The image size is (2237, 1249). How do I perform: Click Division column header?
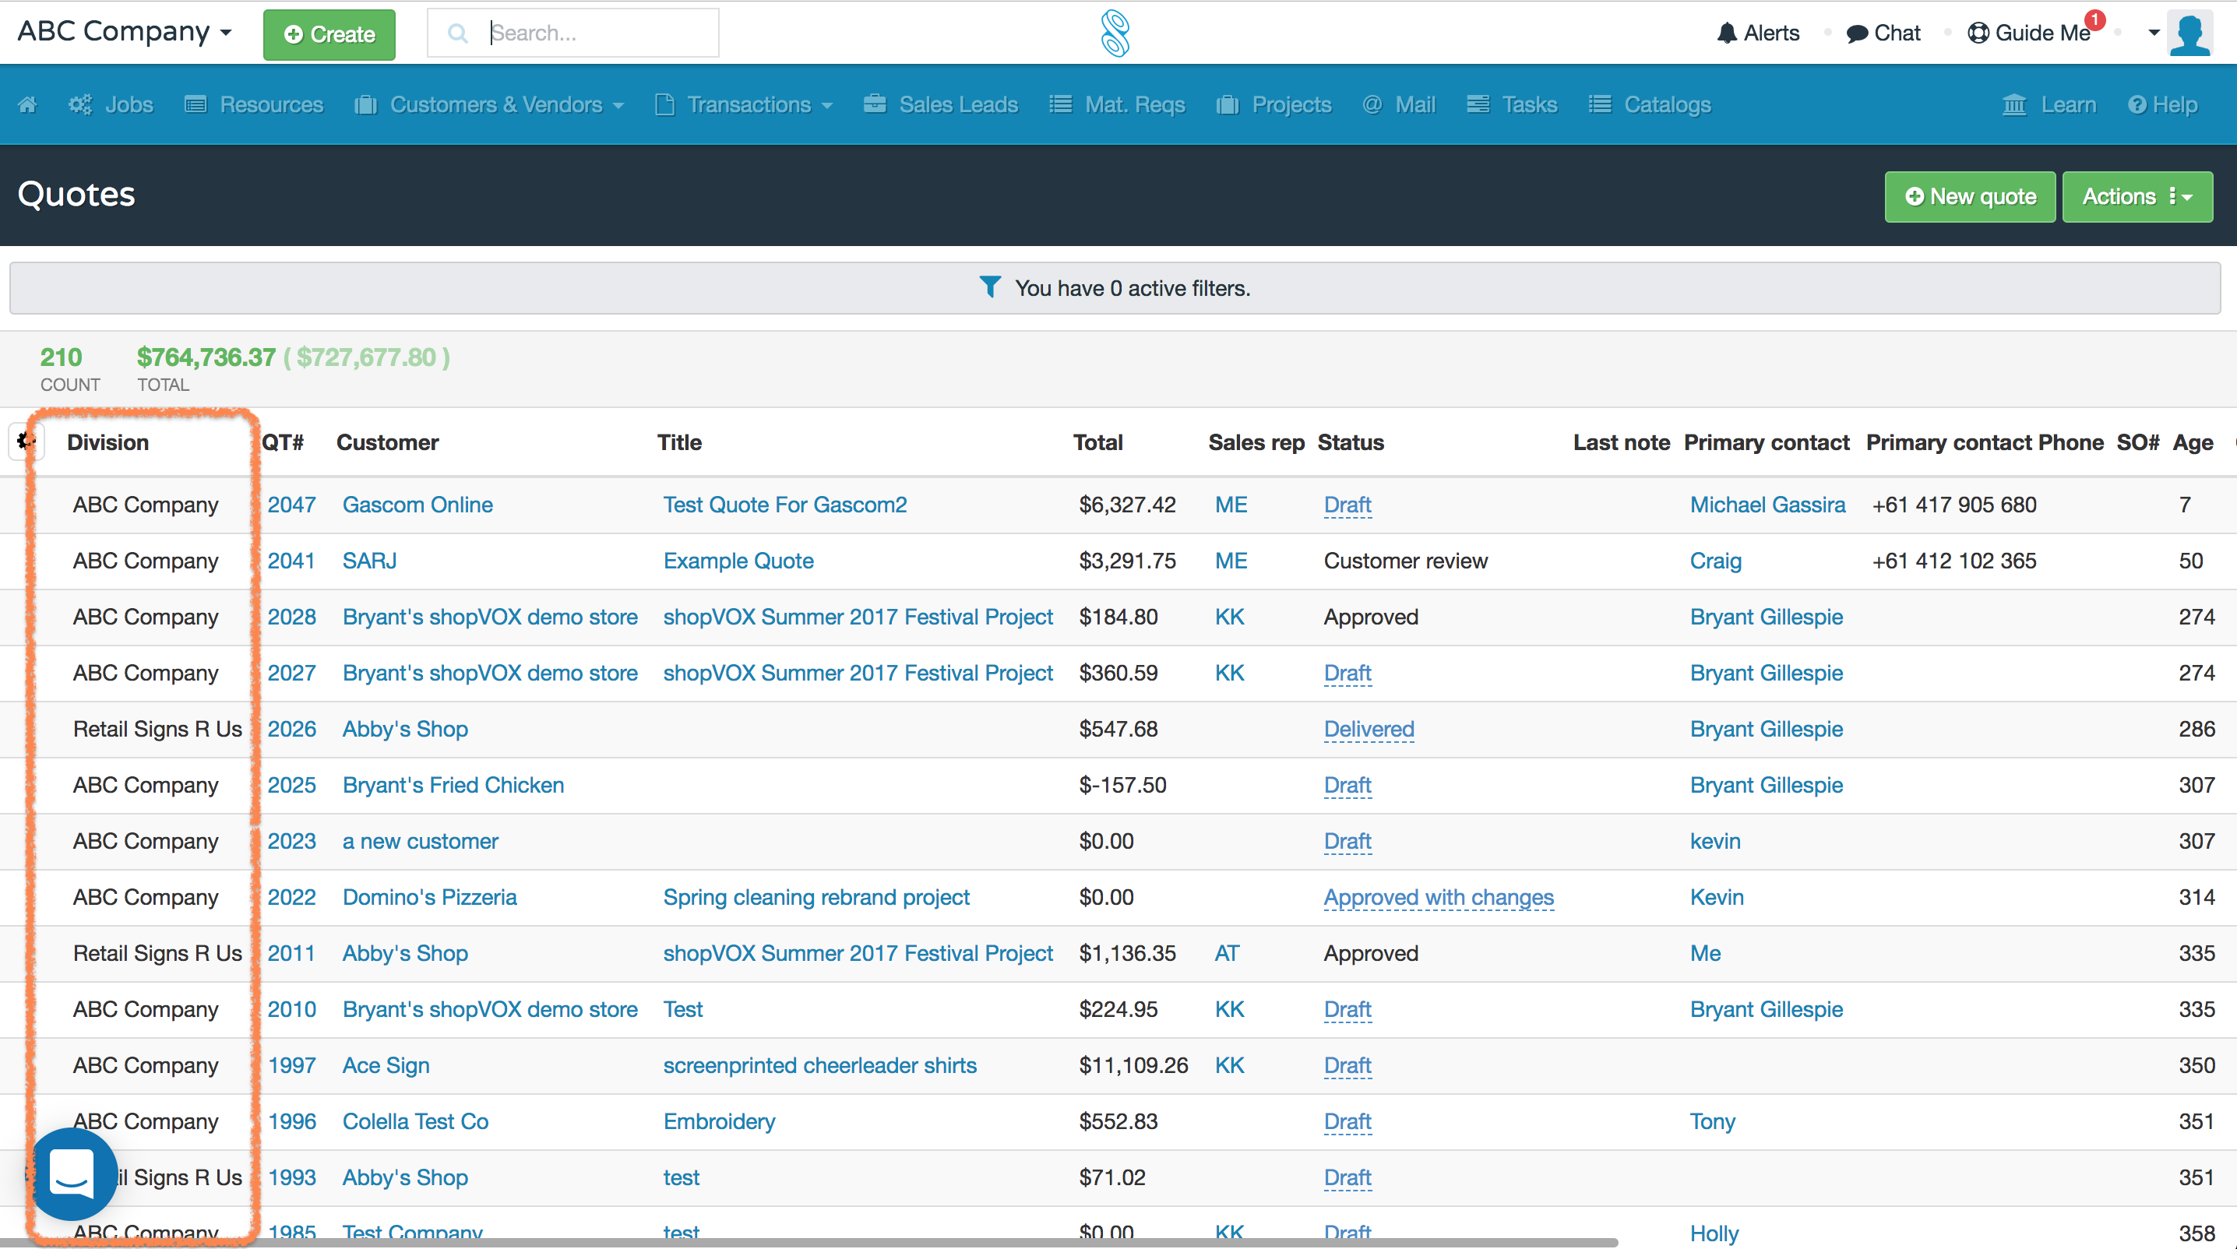click(107, 442)
